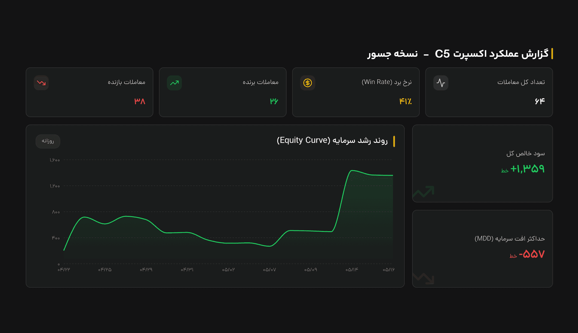Click the Equity Curve chart title
578x333 pixels.
pyautogui.click(x=332, y=140)
